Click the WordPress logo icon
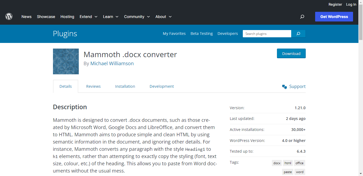The image size is (363, 176). 9,16
